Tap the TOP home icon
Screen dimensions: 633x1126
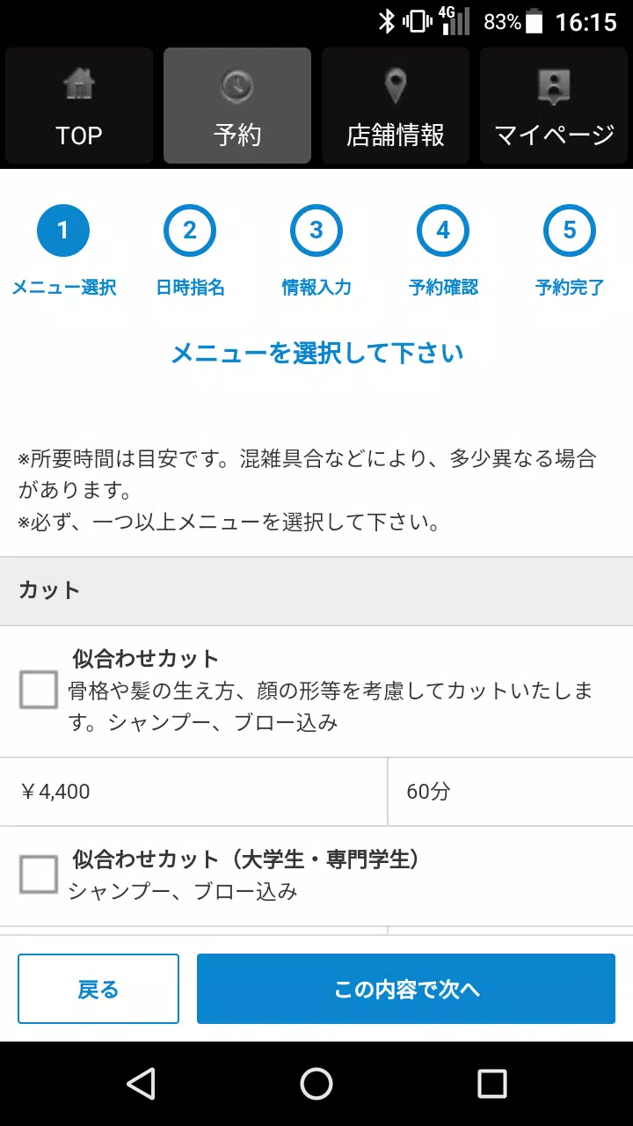click(x=79, y=86)
